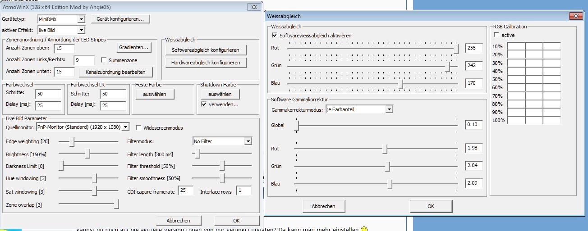
Task: Click first RGB Calibration cell at 100%
Action: [x=516, y=120]
